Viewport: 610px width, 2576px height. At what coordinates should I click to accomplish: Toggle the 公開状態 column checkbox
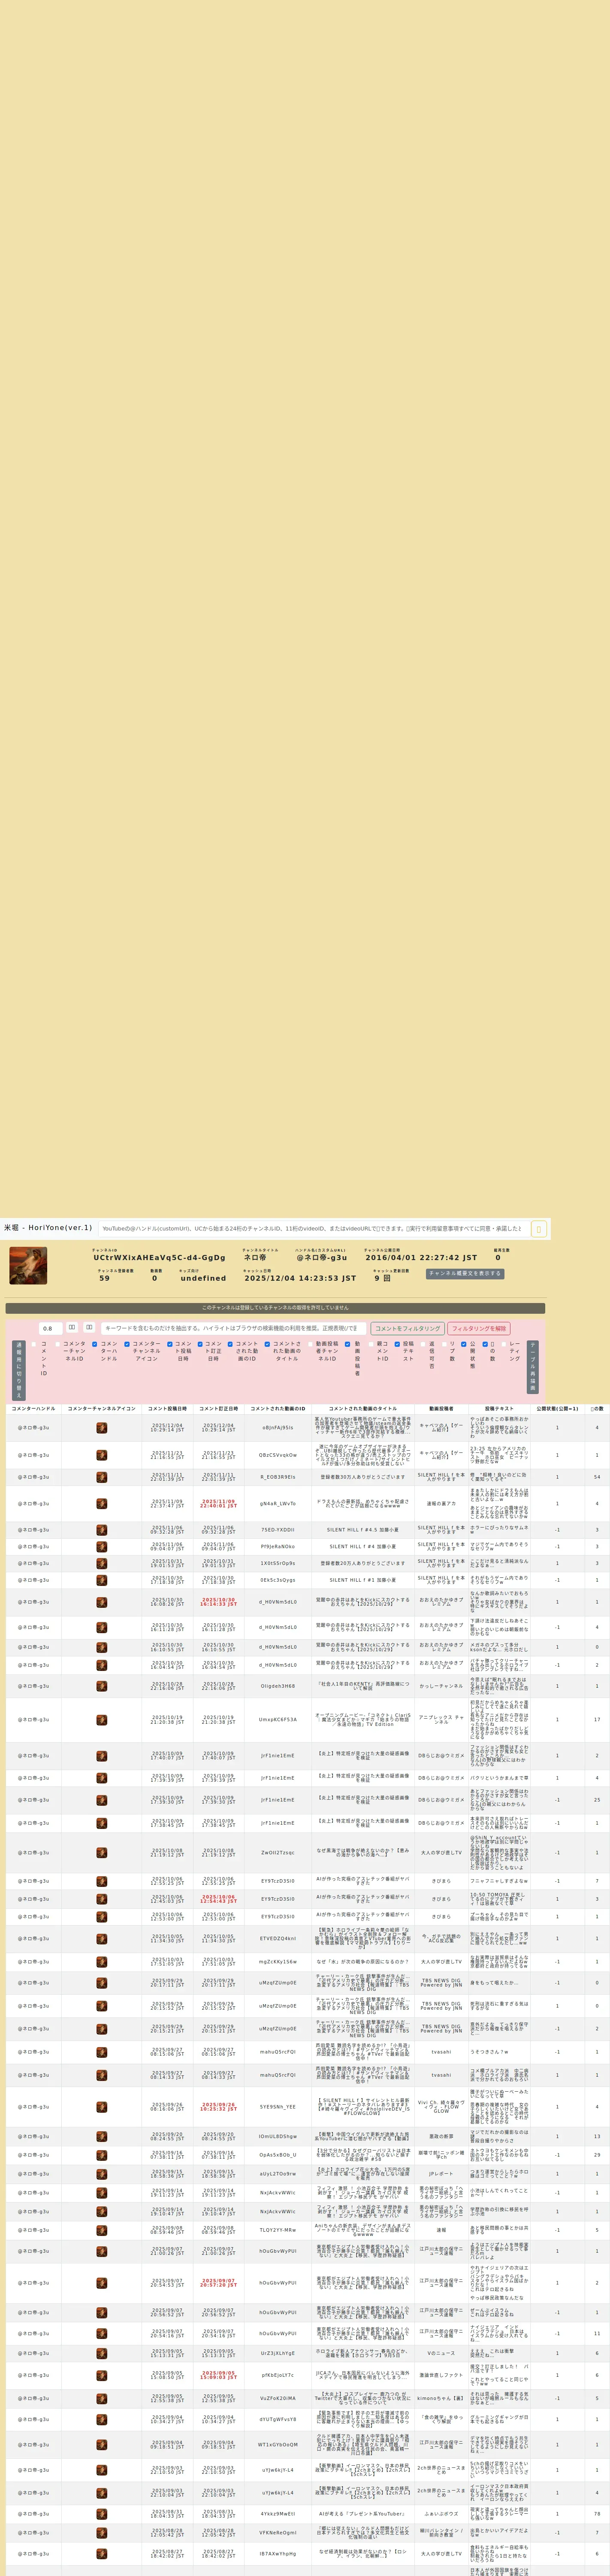click(x=463, y=1344)
